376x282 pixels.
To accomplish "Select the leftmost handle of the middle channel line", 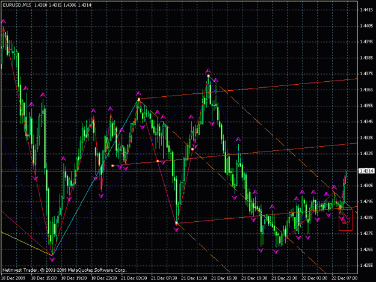I will click(112, 165).
